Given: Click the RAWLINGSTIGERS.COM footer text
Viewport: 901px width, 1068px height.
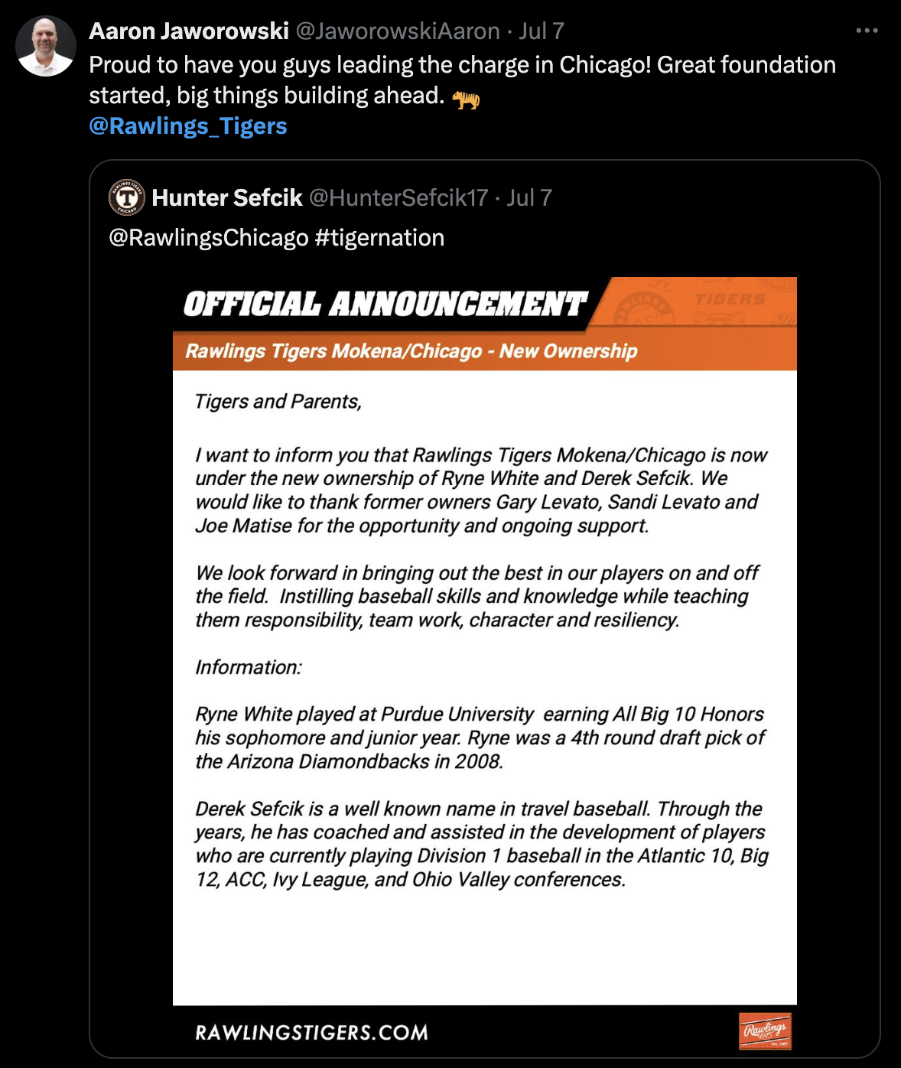Looking at the screenshot, I should pos(312,1032).
